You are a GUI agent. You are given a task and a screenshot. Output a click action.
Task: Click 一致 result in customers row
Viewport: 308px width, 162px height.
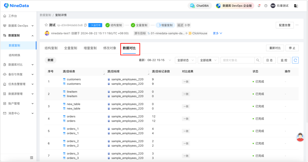186,82
